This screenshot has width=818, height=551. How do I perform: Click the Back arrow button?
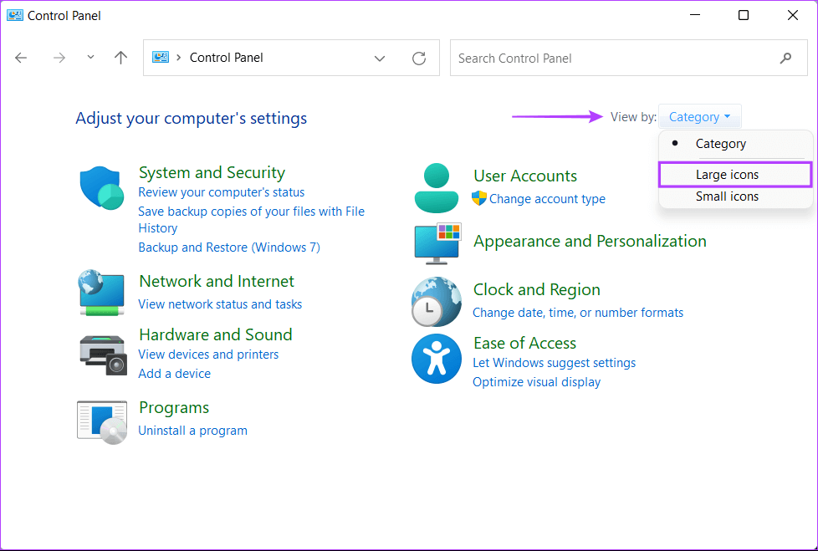click(21, 58)
